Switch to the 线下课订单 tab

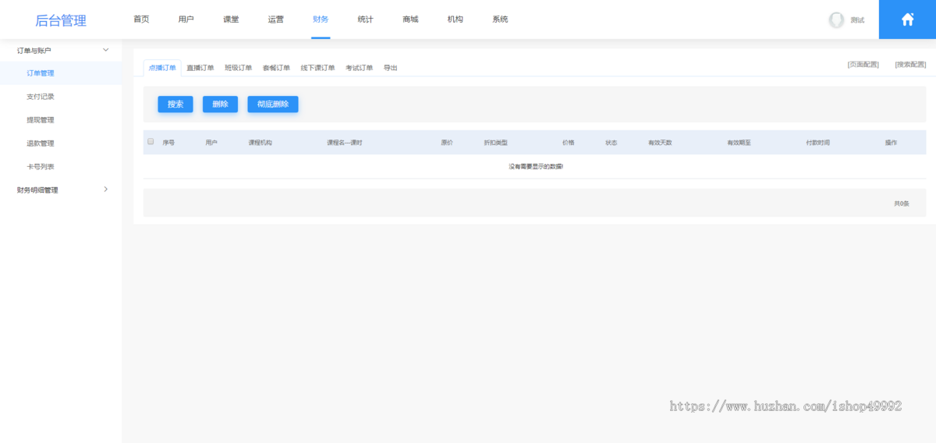pyautogui.click(x=318, y=68)
